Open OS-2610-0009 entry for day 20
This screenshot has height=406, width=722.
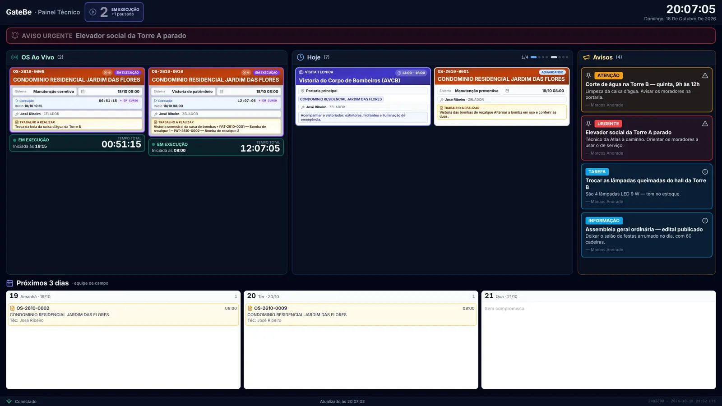point(361,314)
